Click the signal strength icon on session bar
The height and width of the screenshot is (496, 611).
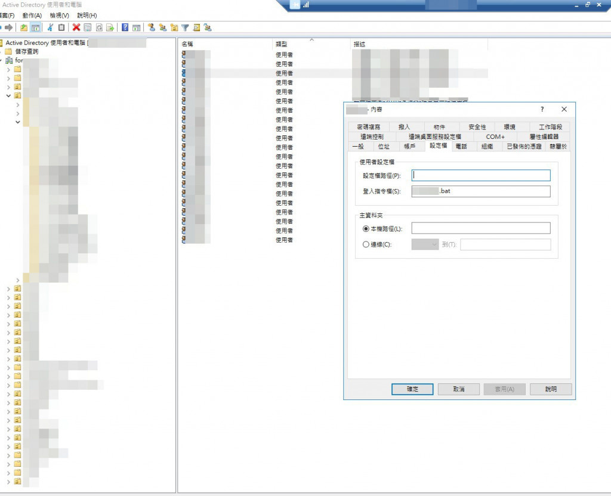click(306, 5)
